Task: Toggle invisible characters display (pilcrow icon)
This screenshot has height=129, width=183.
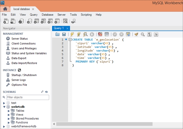Action: 149,34
